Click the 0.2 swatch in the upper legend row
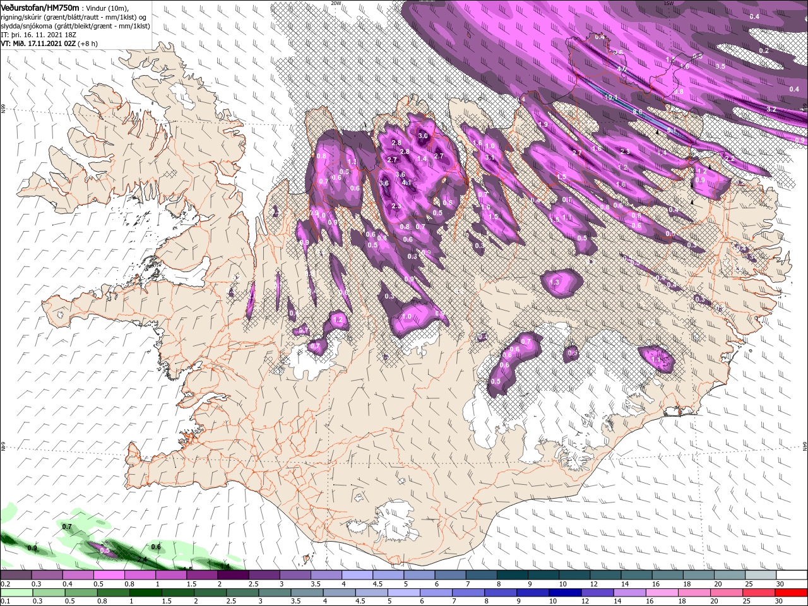This screenshot has width=808, height=606. pos(16,575)
